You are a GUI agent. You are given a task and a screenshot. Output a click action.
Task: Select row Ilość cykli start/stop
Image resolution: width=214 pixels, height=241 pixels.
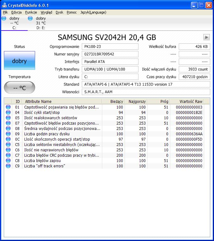[104, 112]
